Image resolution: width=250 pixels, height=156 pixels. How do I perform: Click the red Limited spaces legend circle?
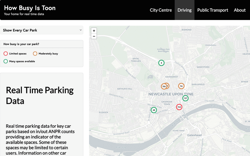click(x=6, y=54)
